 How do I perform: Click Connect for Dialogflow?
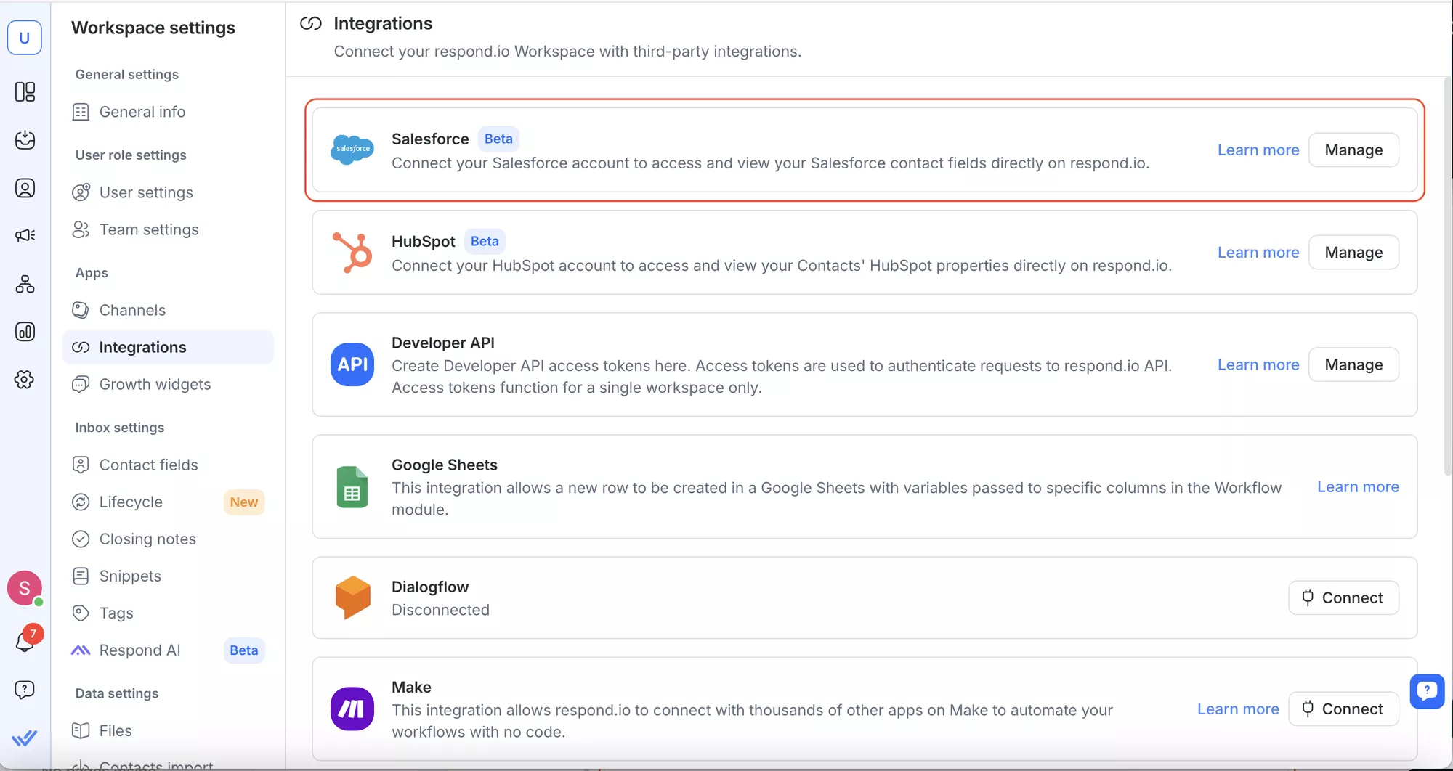(x=1343, y=597)
